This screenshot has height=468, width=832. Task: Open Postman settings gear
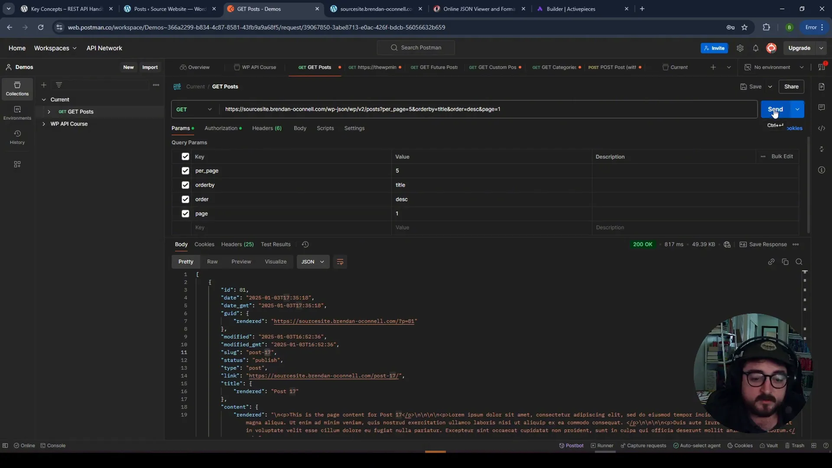click(x=740, y=48)
